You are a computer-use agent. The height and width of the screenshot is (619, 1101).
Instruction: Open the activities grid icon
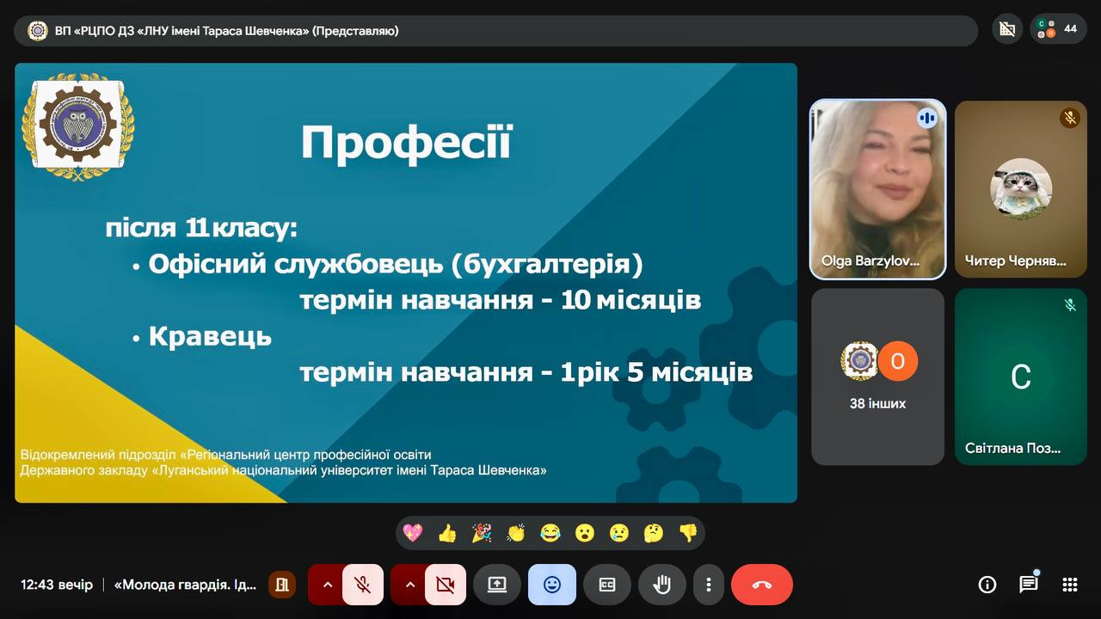pos(1069,585)
